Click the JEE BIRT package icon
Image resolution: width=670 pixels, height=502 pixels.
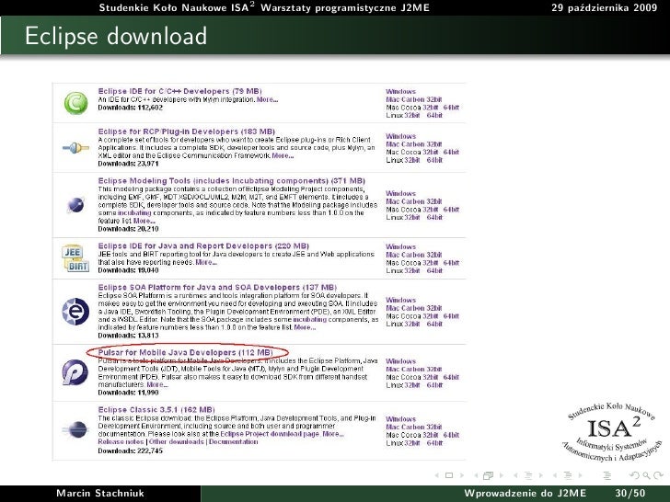click(75, 258)
